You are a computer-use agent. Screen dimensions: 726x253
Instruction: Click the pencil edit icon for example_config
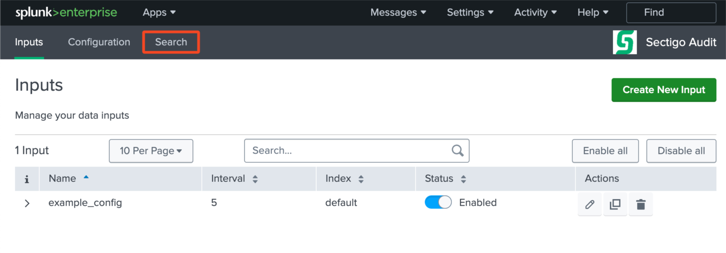tap(589, 204)
